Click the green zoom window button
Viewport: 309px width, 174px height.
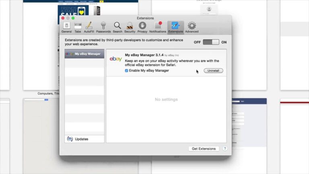73,18
